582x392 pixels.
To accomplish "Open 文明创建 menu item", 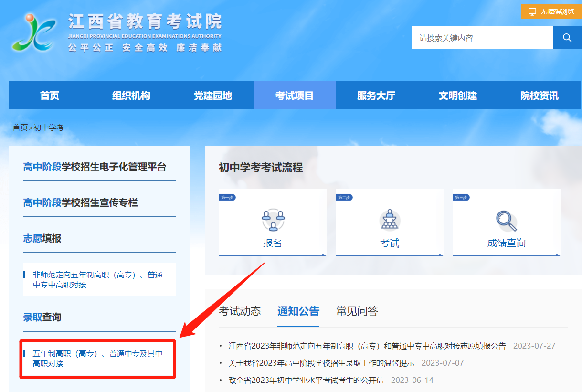I will [x=458, y=95].
